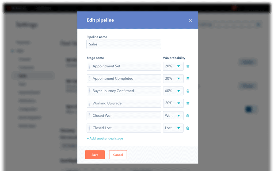Open the Won probability dropdown
Screen dimensions: 274x171
point(173,116)
